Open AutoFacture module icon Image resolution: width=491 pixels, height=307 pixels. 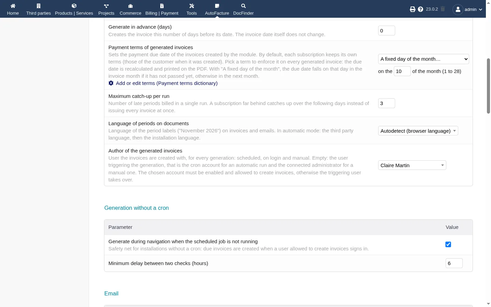click(x=217, y=6)
